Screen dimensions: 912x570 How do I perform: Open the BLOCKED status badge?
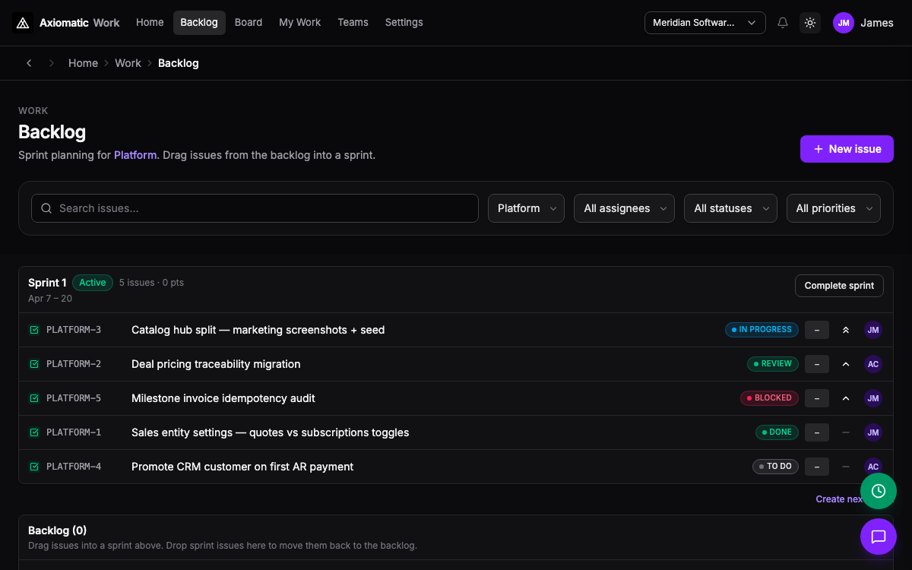click(769, 398)
